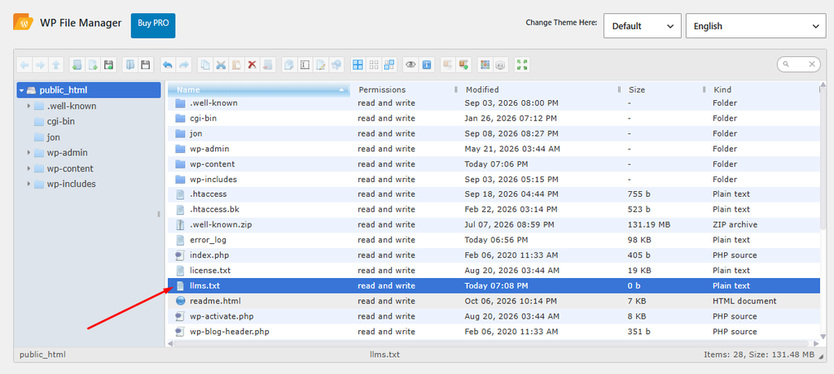Expand the wp-includes tree folder arrow

[x=29, y=184]
